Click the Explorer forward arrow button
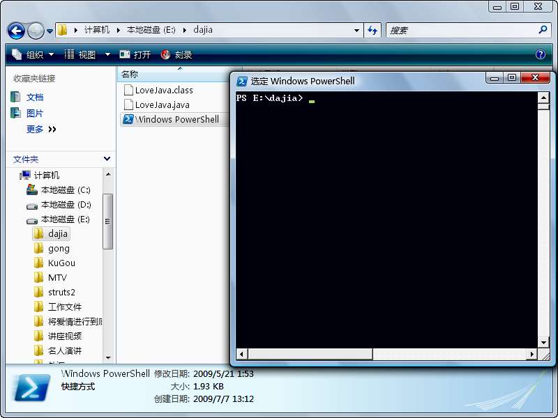This screenshot has height=418, width=558. pyautogui.click(x=36, y=31)
